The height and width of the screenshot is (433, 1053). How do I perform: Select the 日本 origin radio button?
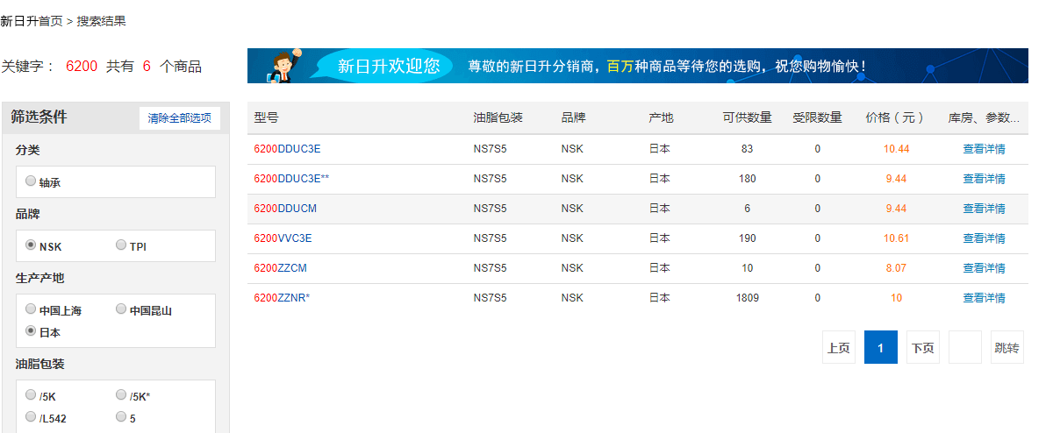(x=31, y=331)
